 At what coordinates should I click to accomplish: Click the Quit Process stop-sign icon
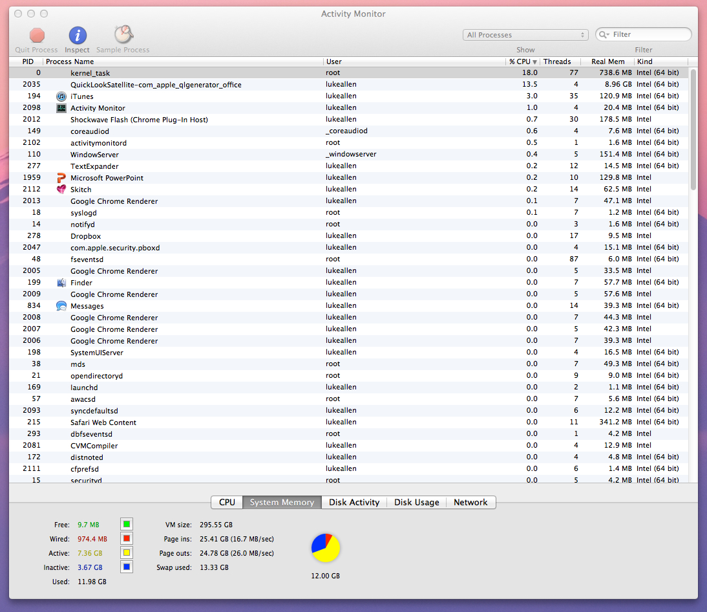point(37,35)
